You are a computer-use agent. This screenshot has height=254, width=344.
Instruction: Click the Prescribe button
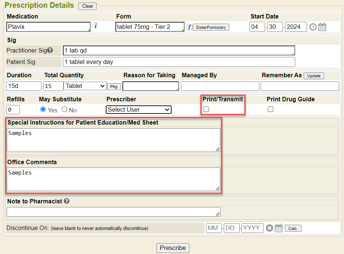[x=173, y=248]
